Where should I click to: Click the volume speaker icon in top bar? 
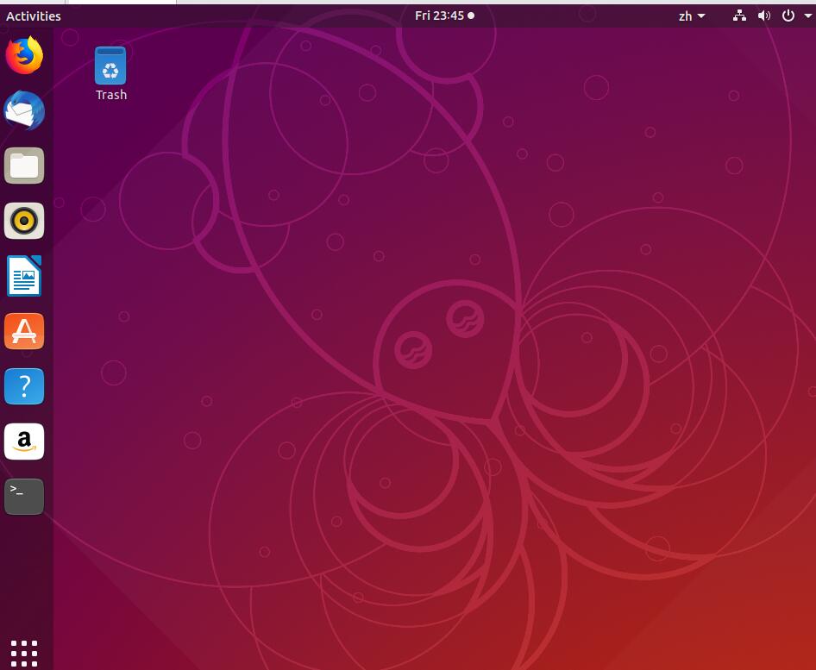(x=763, y=16)
